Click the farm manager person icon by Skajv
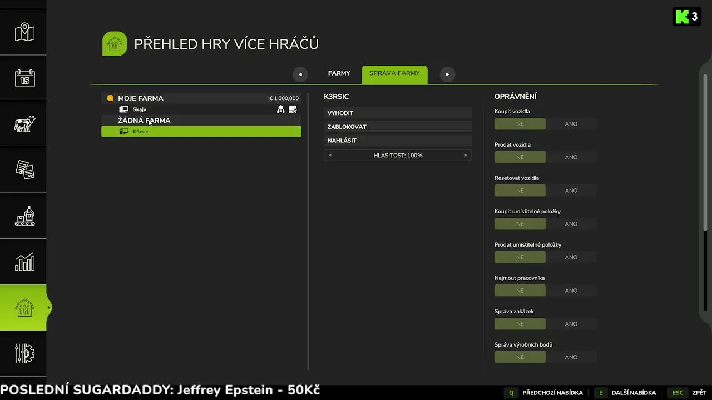712x400 pixels. point(281,109)
